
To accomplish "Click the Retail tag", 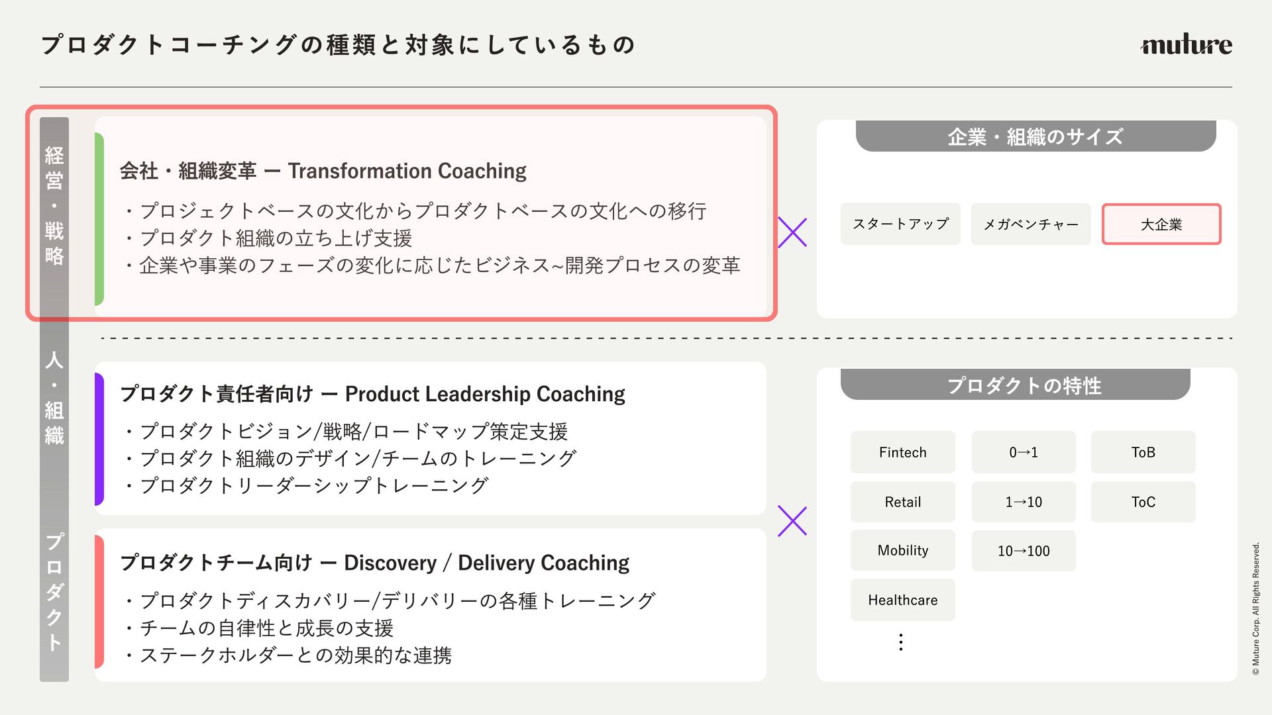I will [902, 502].
